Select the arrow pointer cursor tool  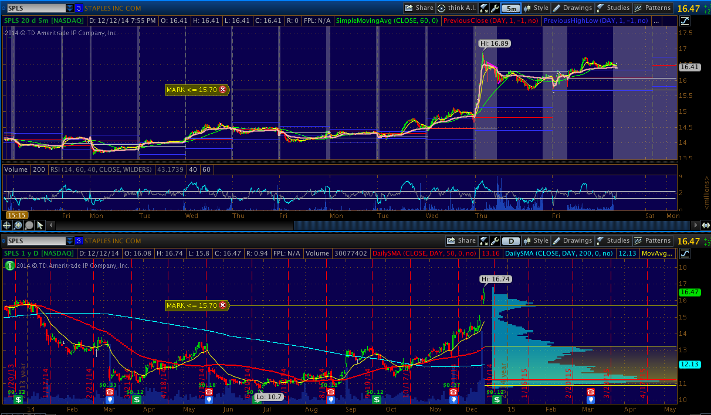[40, 225]
